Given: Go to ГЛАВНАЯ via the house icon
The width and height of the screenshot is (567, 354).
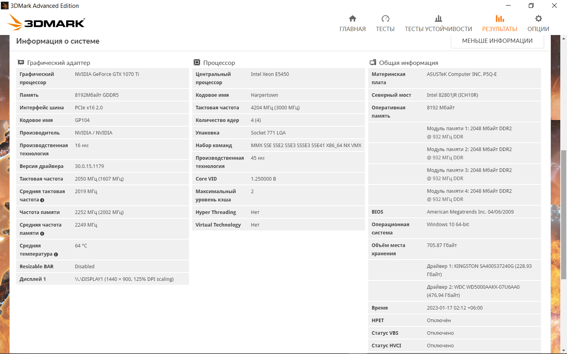Looking at the screenshot, I should 352,18.
